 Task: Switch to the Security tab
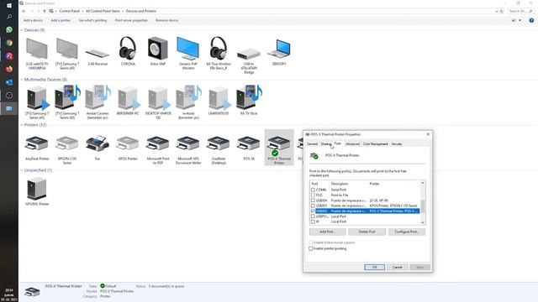click(397, 144)
